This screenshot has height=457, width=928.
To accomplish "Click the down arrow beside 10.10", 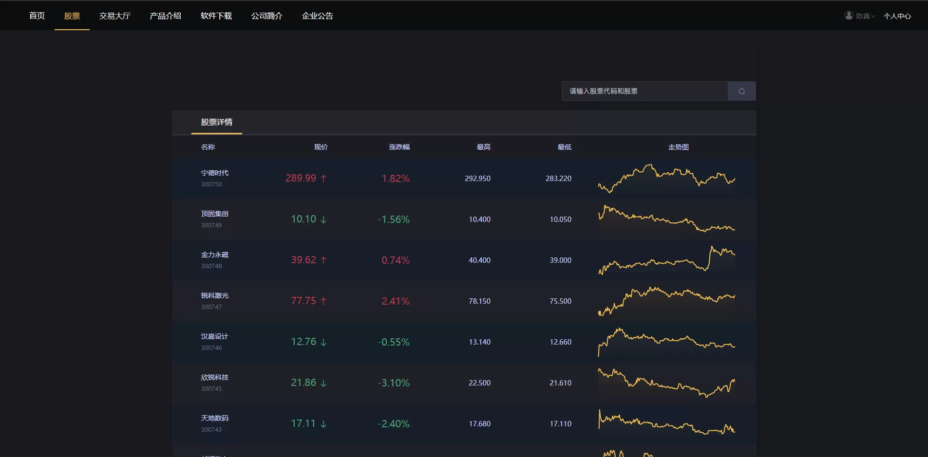I will (323, 219).
